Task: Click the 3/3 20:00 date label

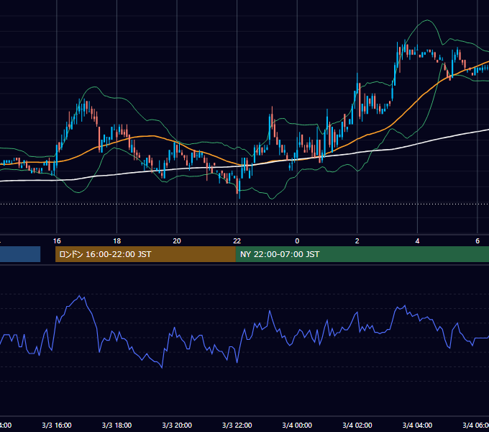Action: coord(177,425)
